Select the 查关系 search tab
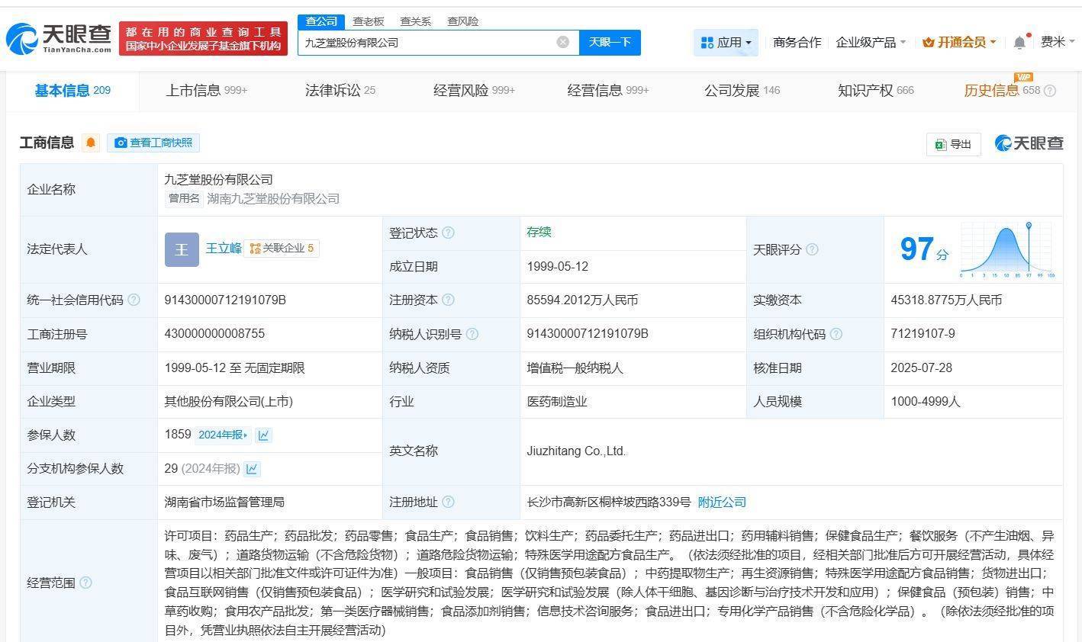 (x=416, y=21)
